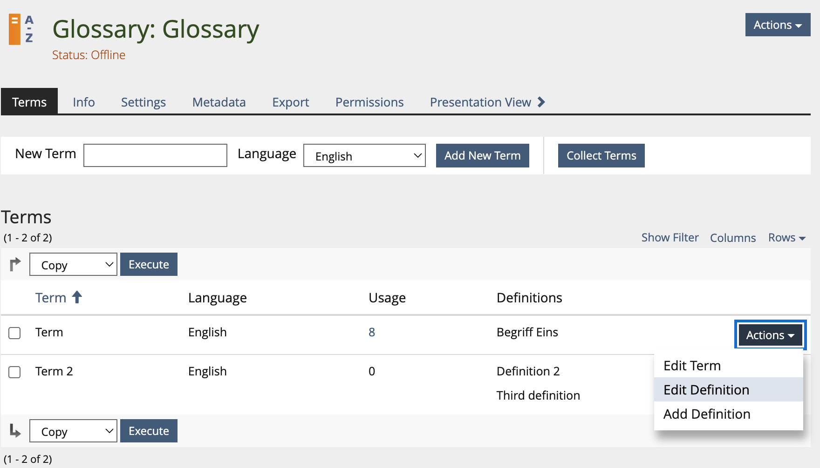820x468 pixels.
Task: Open the Rows dropdown menu
Action: point(786,238)
